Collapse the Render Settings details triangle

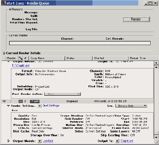8,106
